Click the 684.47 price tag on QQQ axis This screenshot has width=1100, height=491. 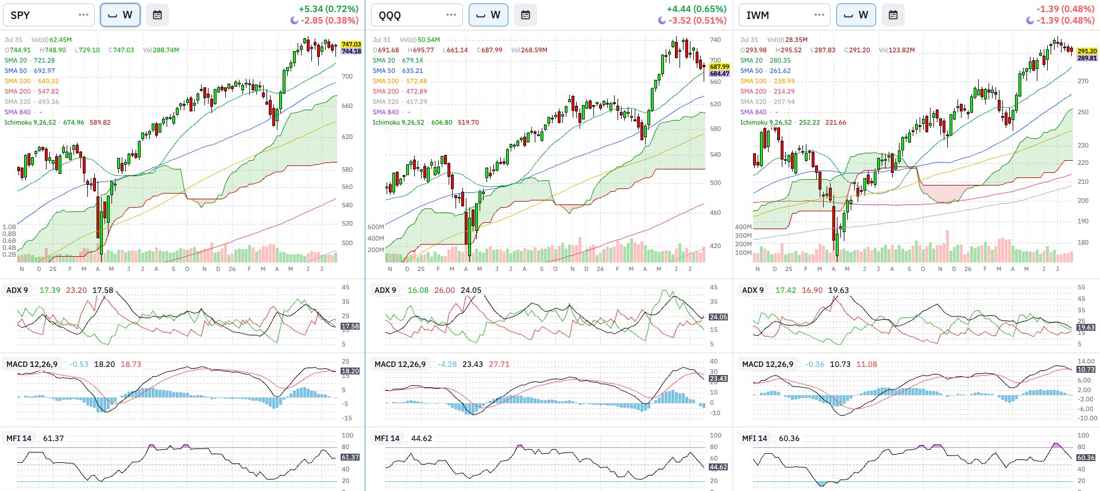coord(719,74)
